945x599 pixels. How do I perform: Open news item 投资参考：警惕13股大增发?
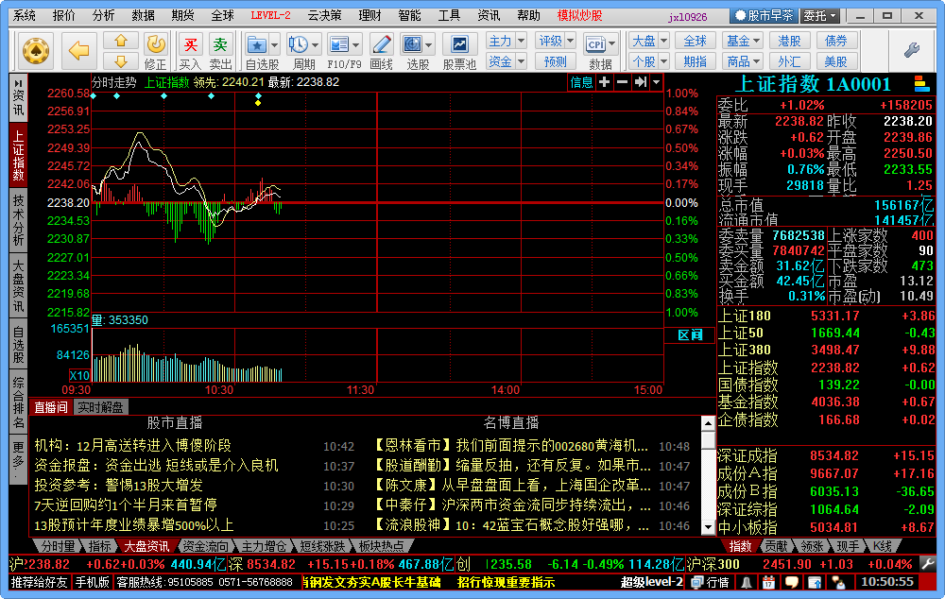click(118, 485)
